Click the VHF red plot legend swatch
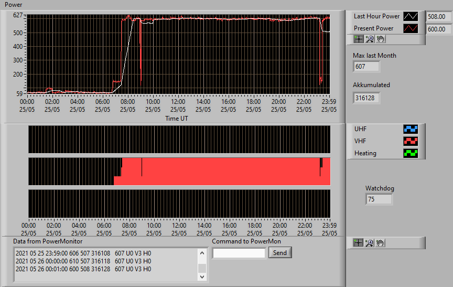This screenshot has width=453, height=287. pyautogui.click(x=411, y=141)
